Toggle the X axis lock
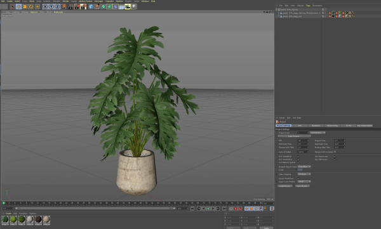Image resolution: width=381 pixels, height=229 pixels. click(45, 7)
